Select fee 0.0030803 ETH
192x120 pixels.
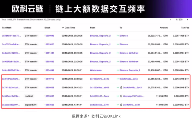click(182, 96)
